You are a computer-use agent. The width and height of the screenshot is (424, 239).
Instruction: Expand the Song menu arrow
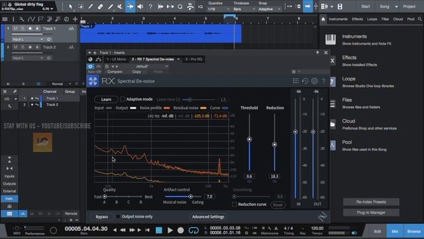pyautogui.click(x=396, y=7)
